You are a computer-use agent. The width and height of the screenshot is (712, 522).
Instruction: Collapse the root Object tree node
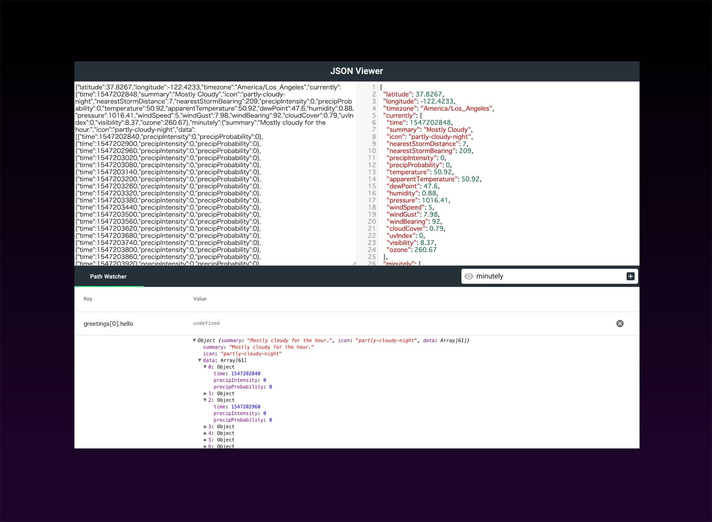[x=194, y=340]
